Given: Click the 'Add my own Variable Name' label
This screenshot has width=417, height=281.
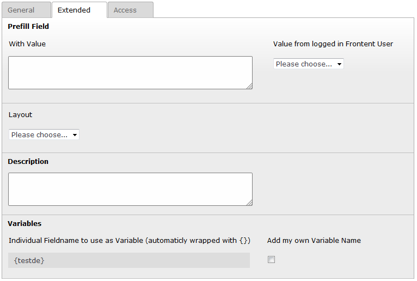Looking at the screenshot, I should [314, 240].
